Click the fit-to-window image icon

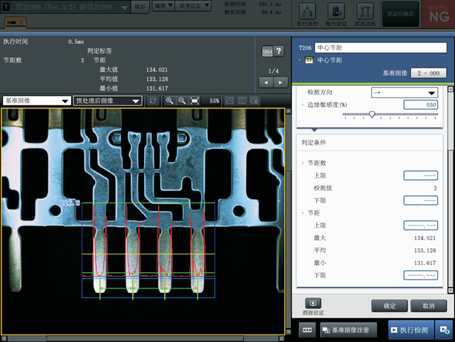coord(194,100)
